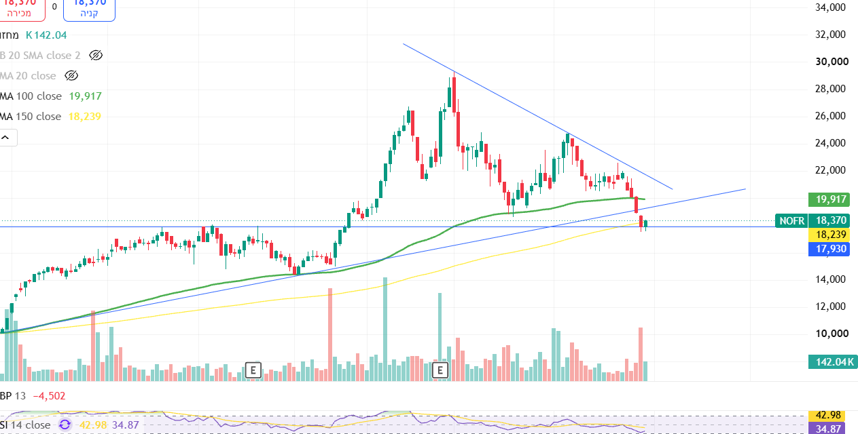Show the hidden BB 20 SMA indicator via eye icon
The width and height of the screenshot is (858, 434).
pyautogui.click(x=96, y=55)
